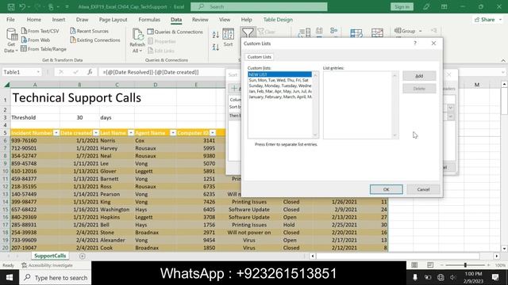The height and width of the screenshot is (285, 508).
Task: Collapse the ribbon chevron
Action: pos(503,60)
